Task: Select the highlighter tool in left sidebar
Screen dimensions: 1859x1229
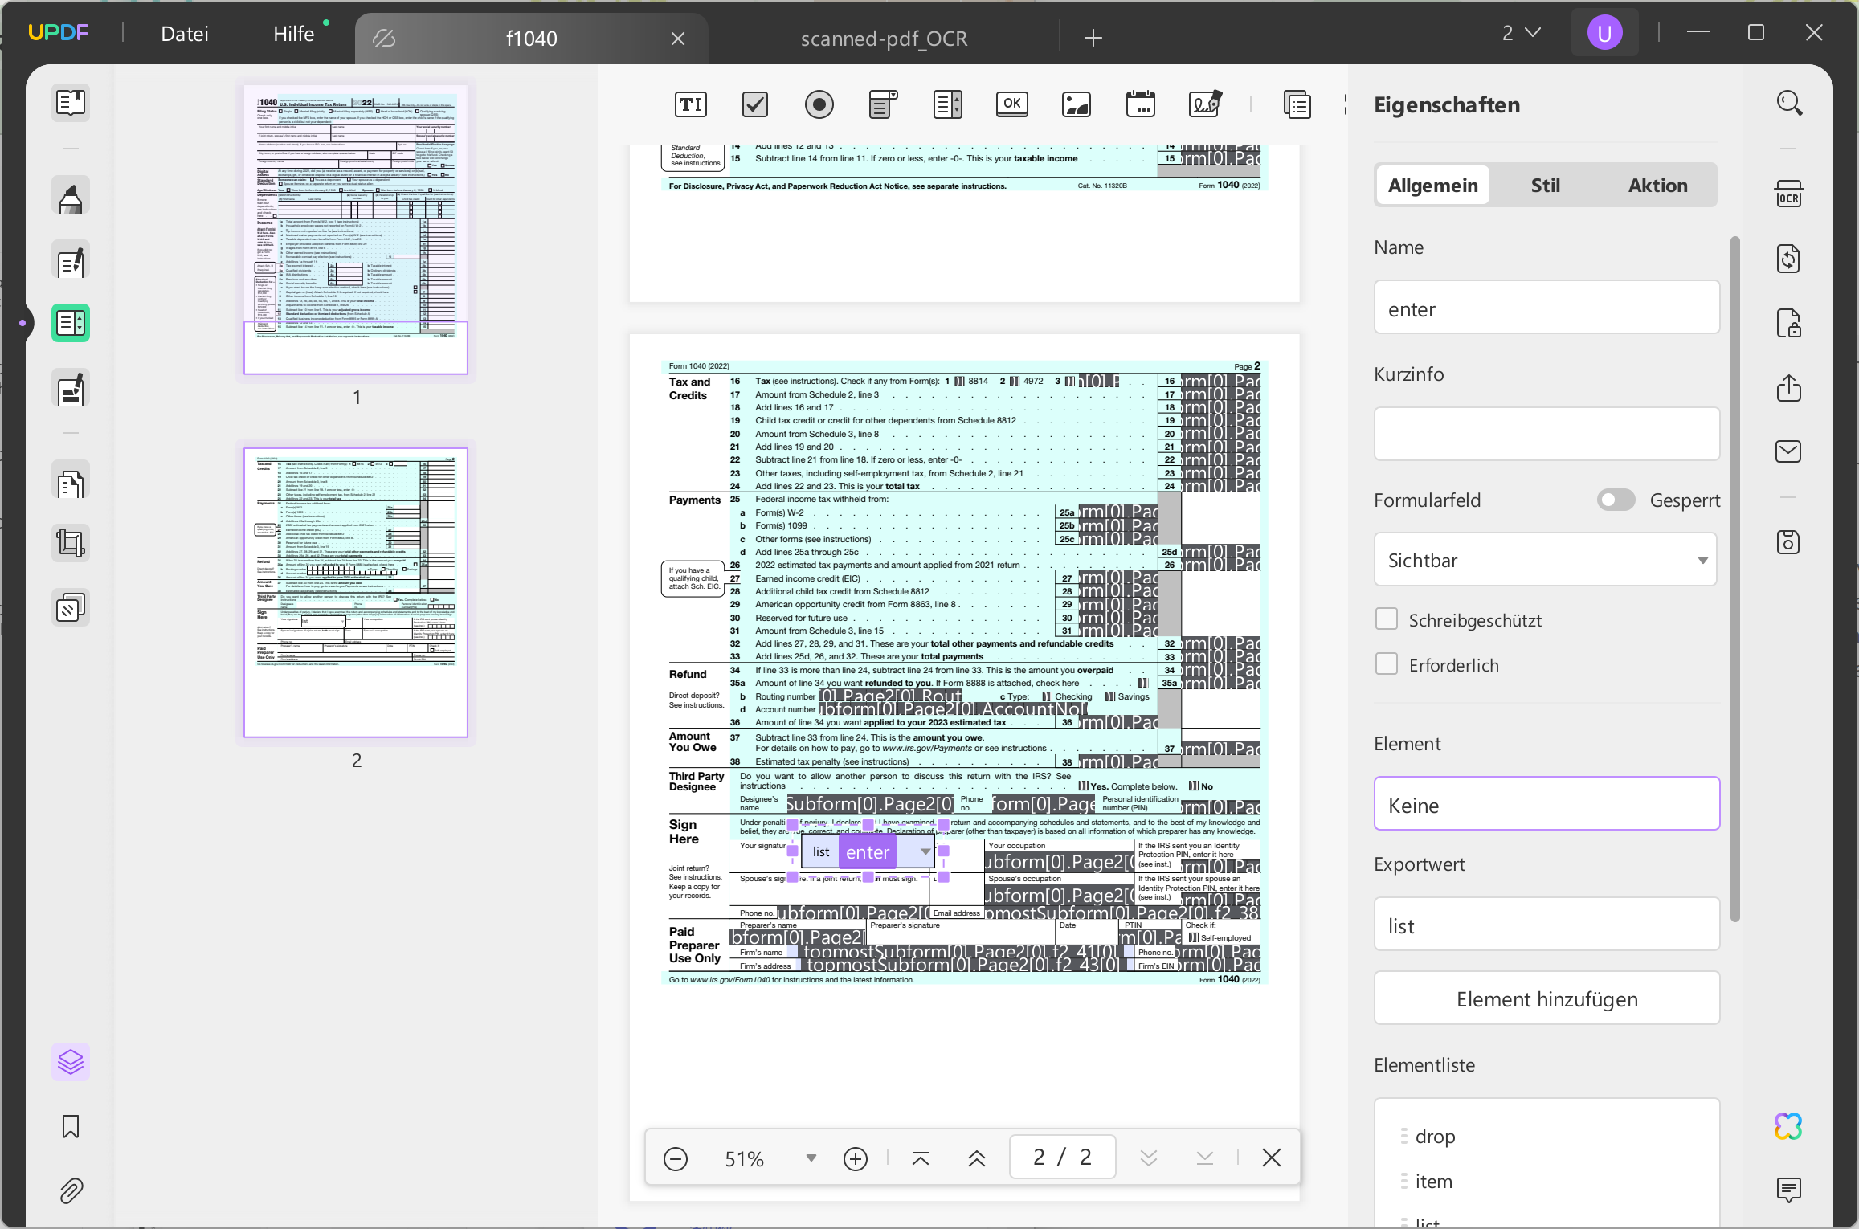Action: point(70,195)
